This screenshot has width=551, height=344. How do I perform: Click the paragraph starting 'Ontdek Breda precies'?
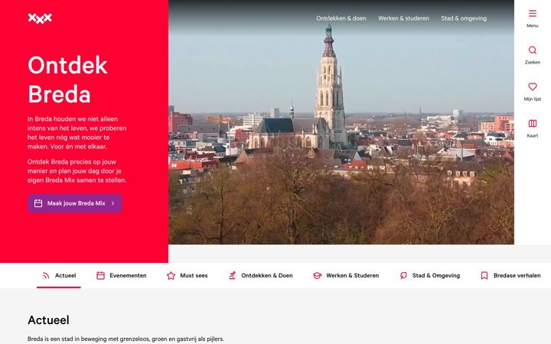(77, 171)
